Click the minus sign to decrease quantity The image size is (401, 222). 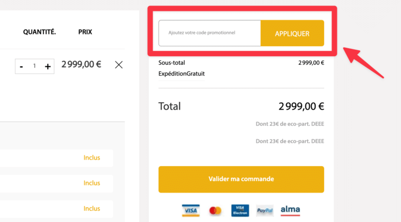click(22, 66)
